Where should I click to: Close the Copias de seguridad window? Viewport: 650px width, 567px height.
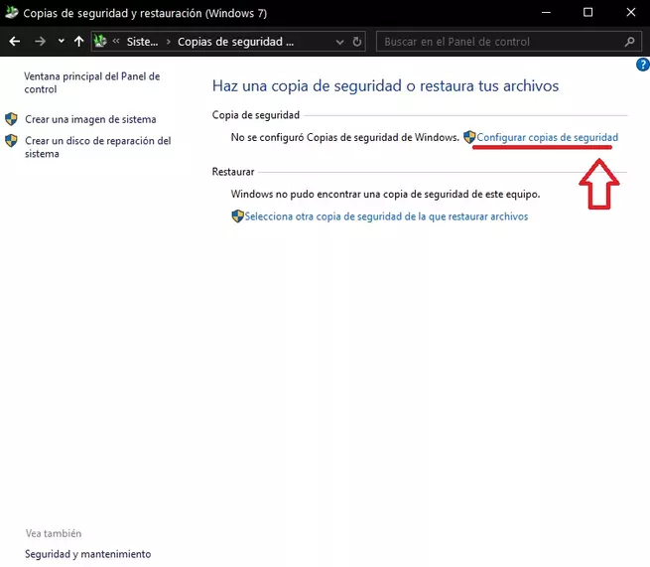[631, 13]
